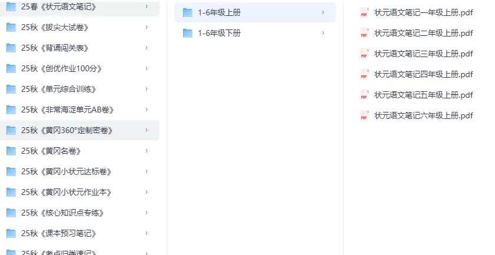
Task: Select folder name 25春《状元语文笔记》
Action: (x=59, y=6)
